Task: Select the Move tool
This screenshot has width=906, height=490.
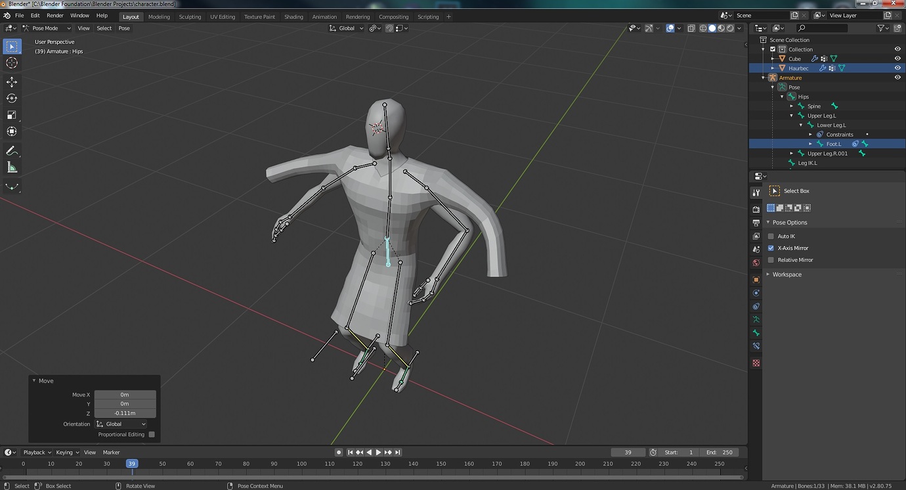Action: click(x=12, y=81)
